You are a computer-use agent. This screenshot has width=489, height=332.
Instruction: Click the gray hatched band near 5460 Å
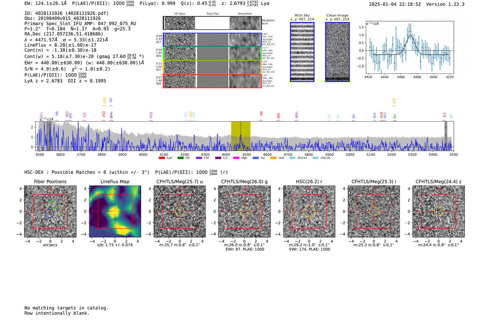click(x=446, y=136)
